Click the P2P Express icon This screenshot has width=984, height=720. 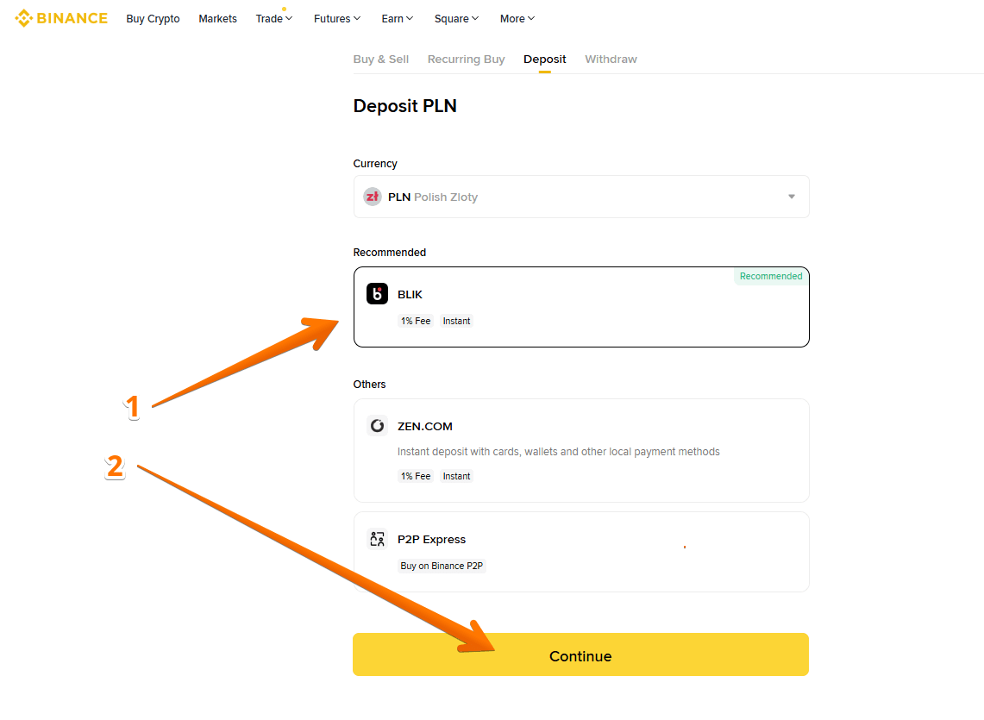tap(377, 540)
